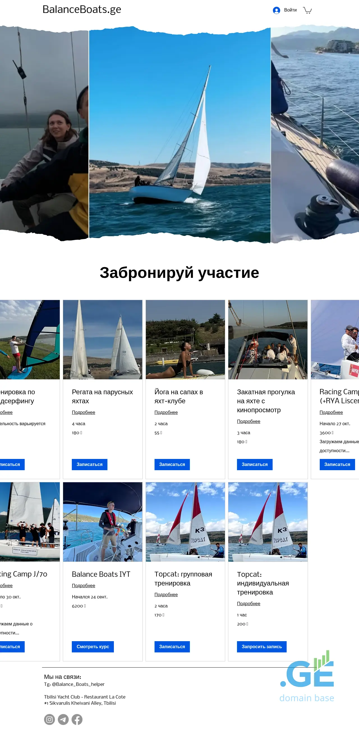Open the sunset cruise yacht thumbnail
Screen dimensions: 359x732
pyautogui.click(x=268, y=340)
